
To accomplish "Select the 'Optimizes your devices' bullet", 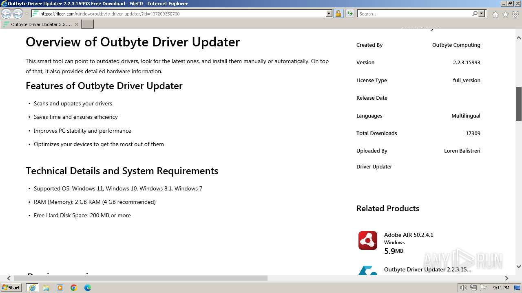I will pos(99,144).
